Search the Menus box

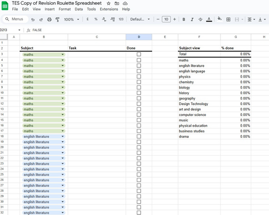[15, 19]
